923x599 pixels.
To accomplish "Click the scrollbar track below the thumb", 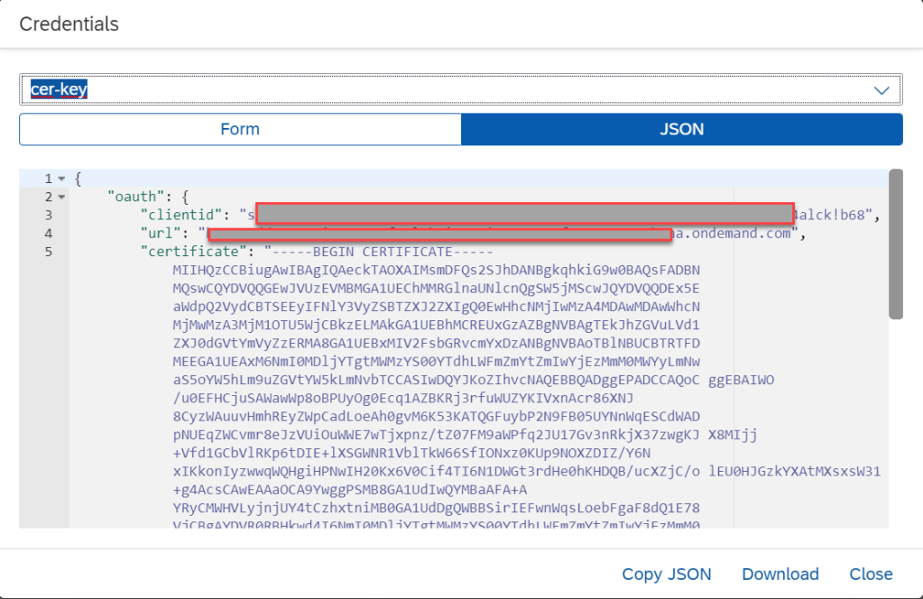I will pyautogui.click(x=895, y=424).
